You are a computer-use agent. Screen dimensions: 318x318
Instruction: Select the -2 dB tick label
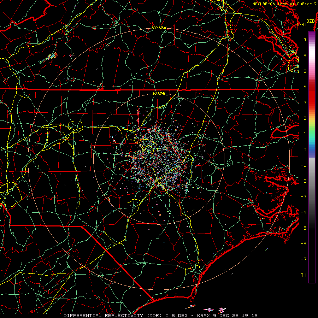(304, 181)
